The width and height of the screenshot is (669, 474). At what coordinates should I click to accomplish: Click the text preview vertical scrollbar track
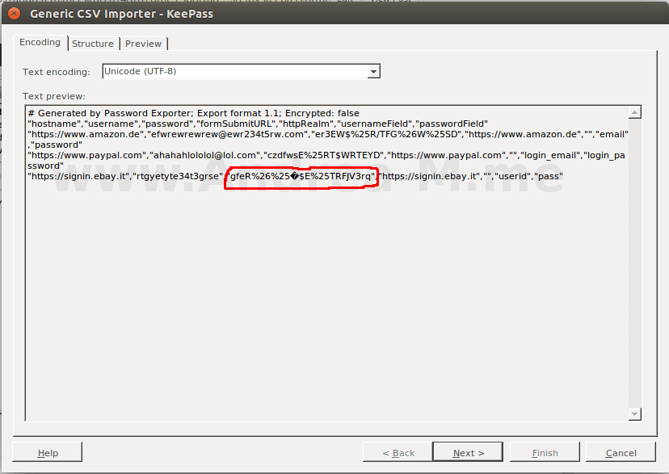click(x=635, y=263)
